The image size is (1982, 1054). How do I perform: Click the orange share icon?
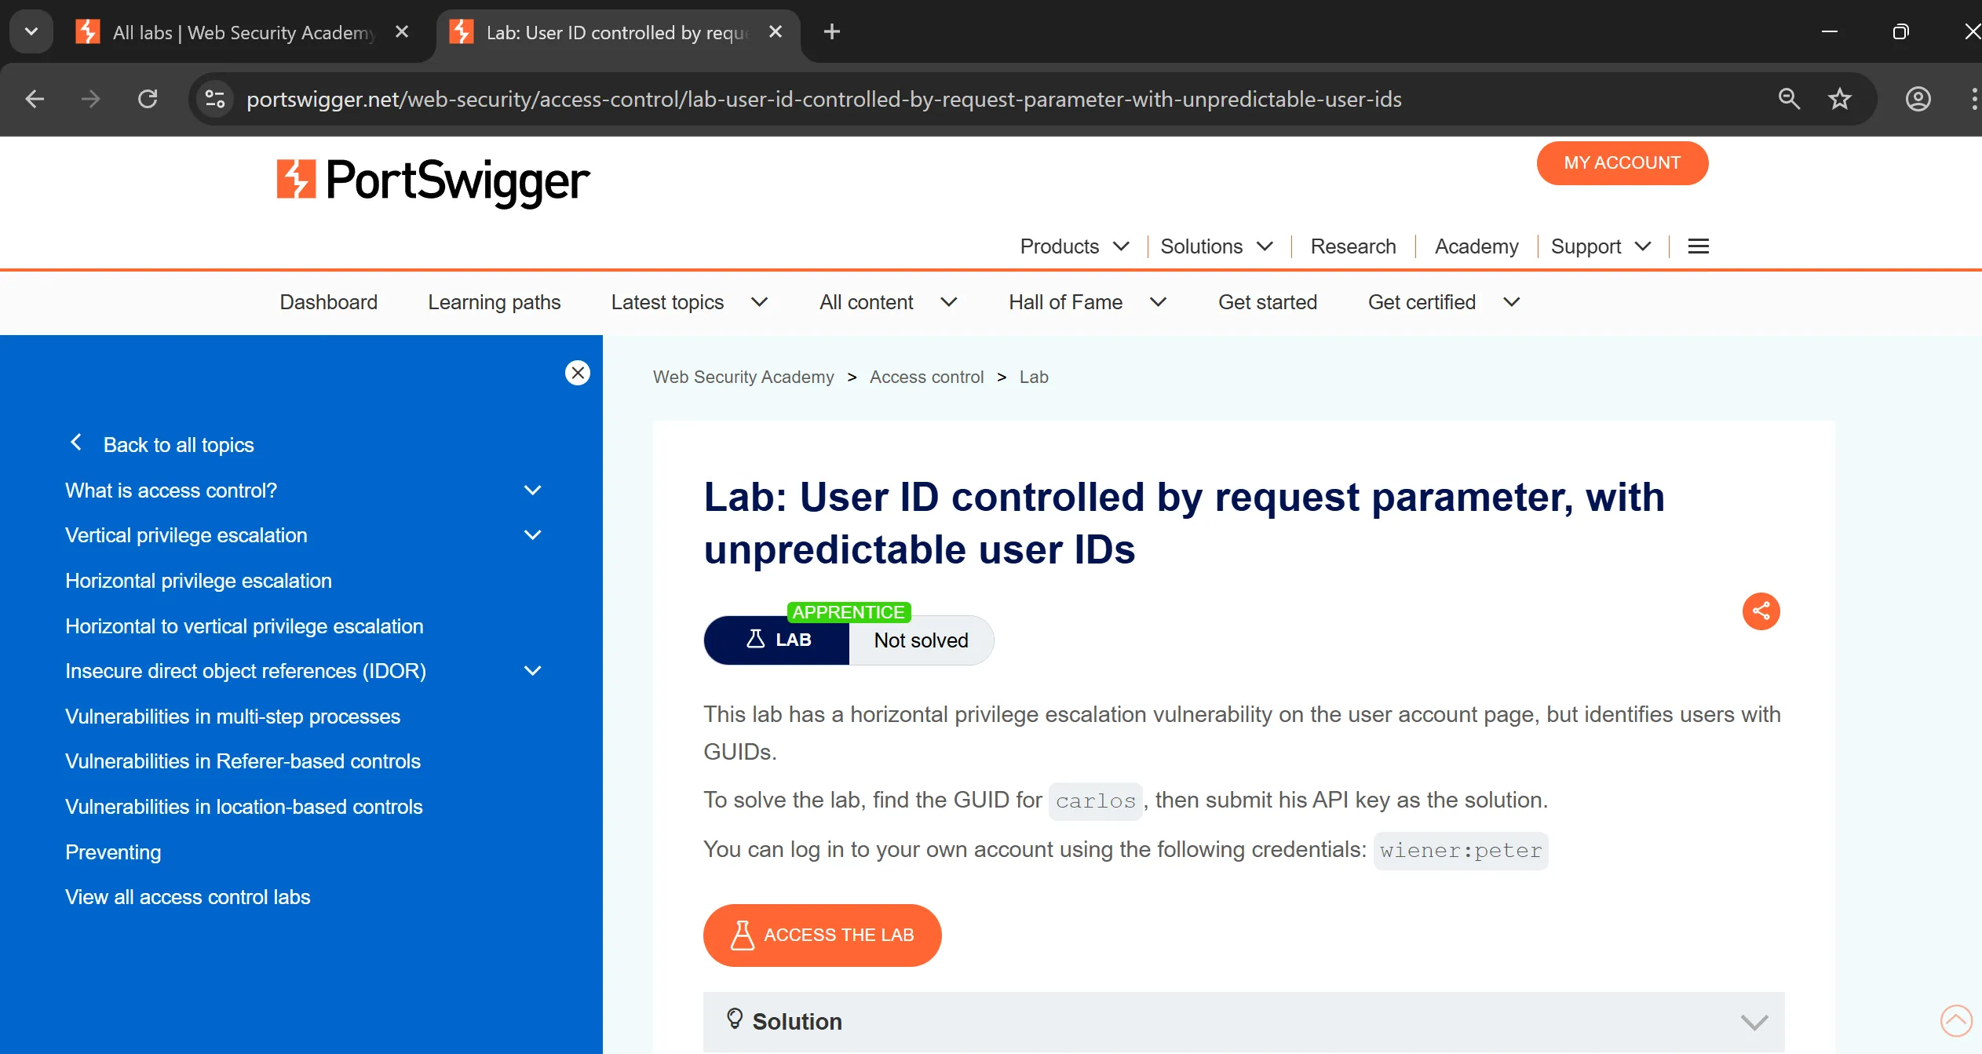1761,611
